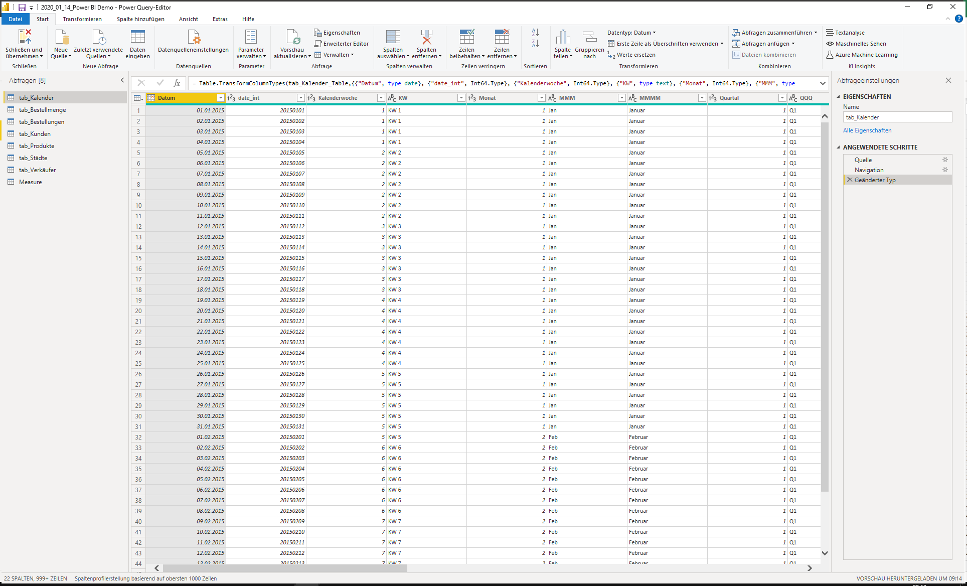Close the Abfrageeinstellungen pane

click(948, 80)
